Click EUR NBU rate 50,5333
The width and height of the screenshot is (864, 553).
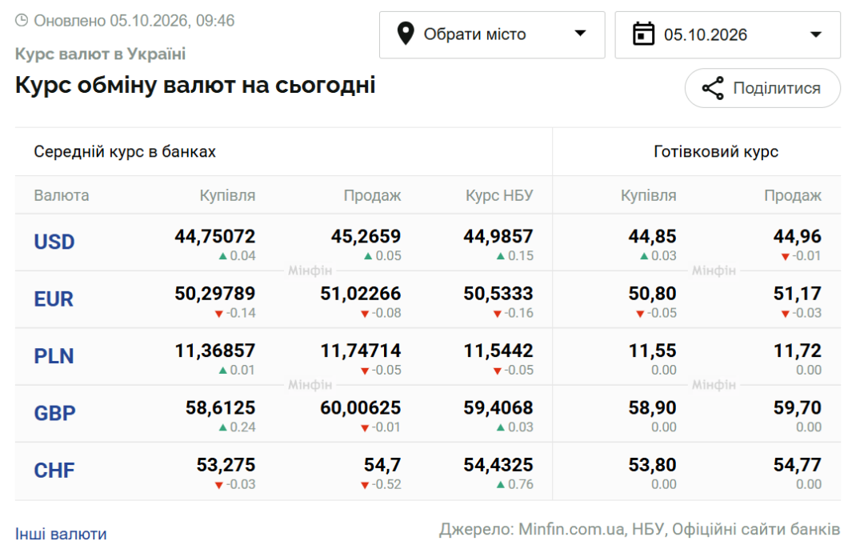(x=498, y=294)
